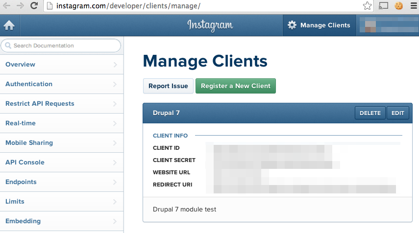Click the WEBSITE URL label
The image size is (419, 233).
click(x=172, y=172)
